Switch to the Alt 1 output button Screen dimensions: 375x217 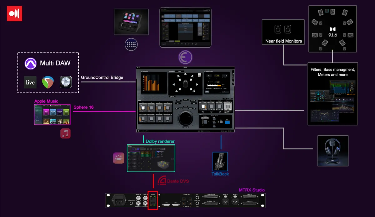point(212,107)
